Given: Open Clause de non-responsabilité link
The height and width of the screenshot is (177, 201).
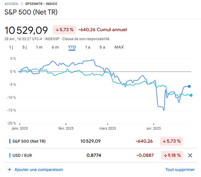Looking at the screenshot, I should (x=86, y=39).
